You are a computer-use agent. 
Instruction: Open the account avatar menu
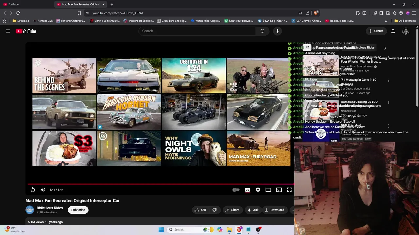pos(406,31)
